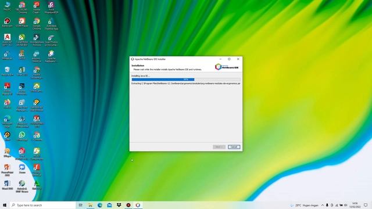This screenshot has width=372, height=209.
Task: Open Zoom desktop shortcut
Action: pyautogui.click(x=22, y=169)
